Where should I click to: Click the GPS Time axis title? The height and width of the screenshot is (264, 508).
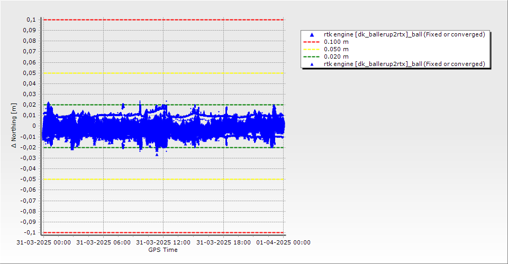tap(163, 250)
